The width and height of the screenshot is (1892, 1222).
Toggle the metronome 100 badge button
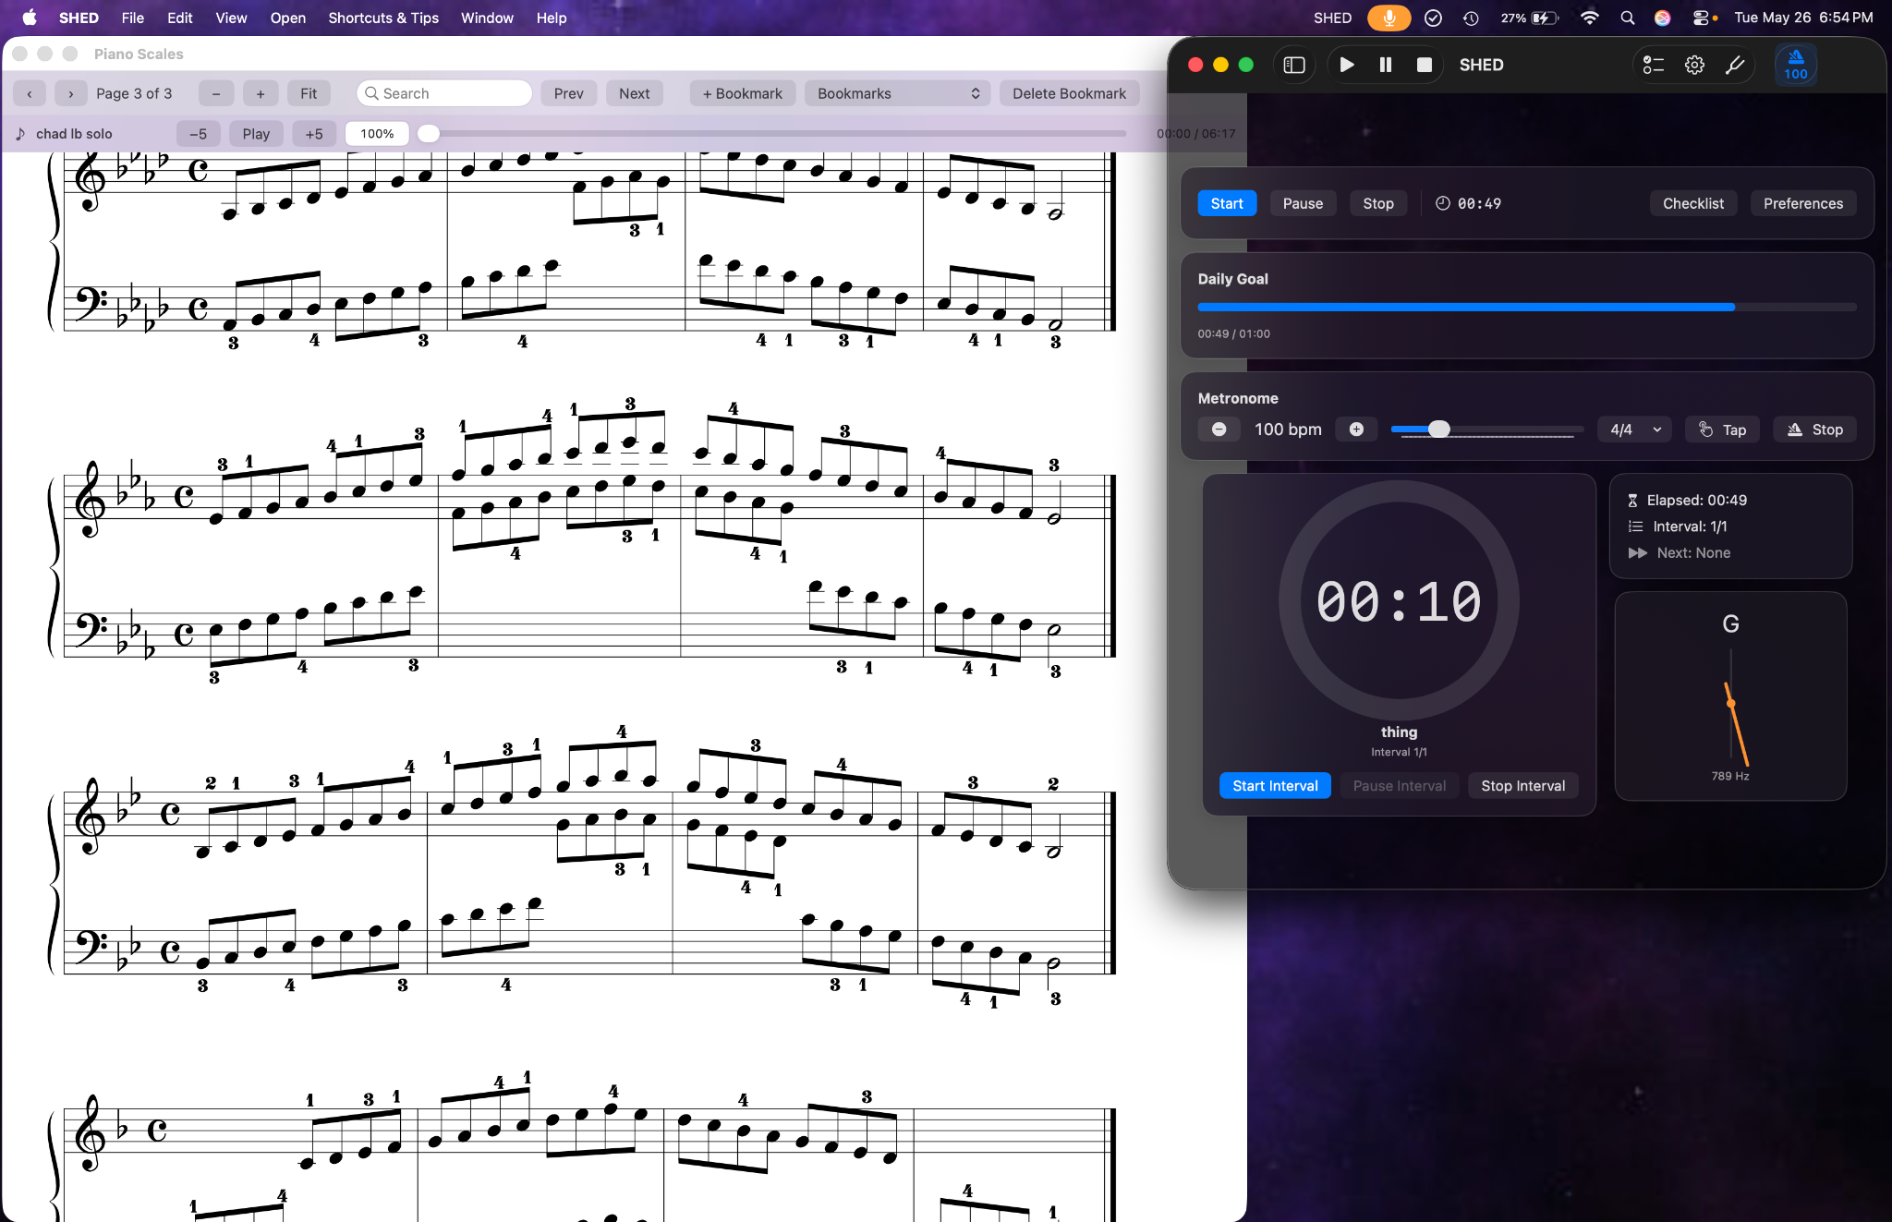tap(1796, 65)
